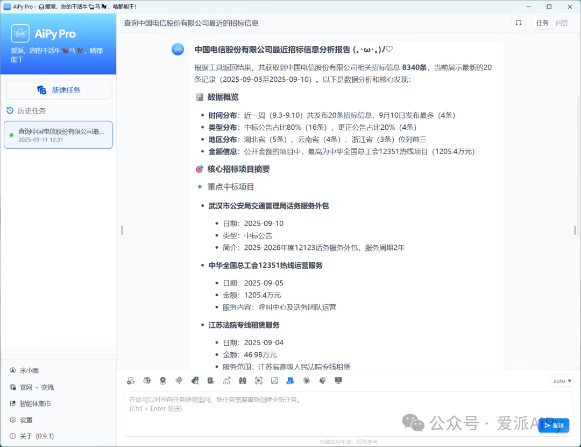The height and width of the screenshot is (447, 581).
Task: Open the auto mode dropdown
Action: 562,381
